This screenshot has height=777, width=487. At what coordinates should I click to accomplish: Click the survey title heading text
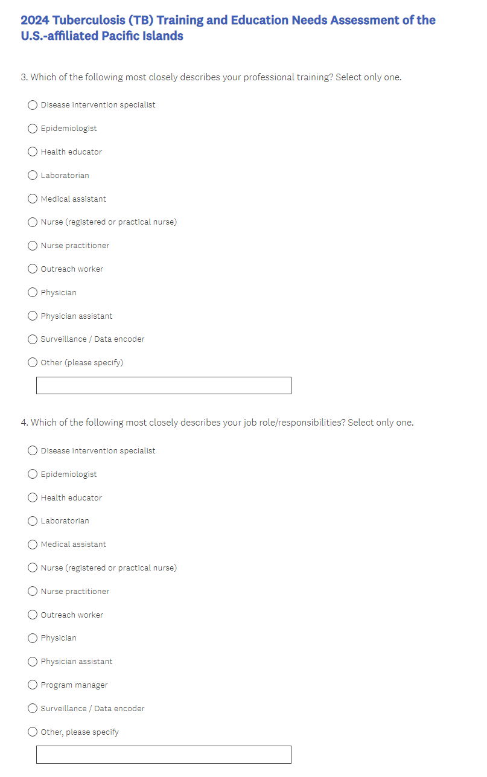pyautogui.click(x=228, y=28)
